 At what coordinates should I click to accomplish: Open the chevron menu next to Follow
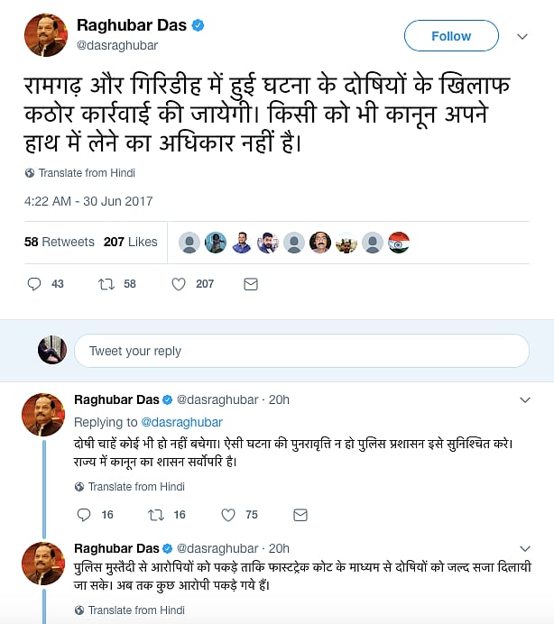pyautogui.click(x=522, y=36)
